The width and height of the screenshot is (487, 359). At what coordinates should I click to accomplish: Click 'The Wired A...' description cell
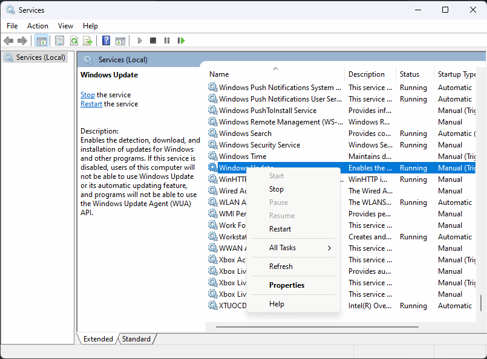pos(370,191)
